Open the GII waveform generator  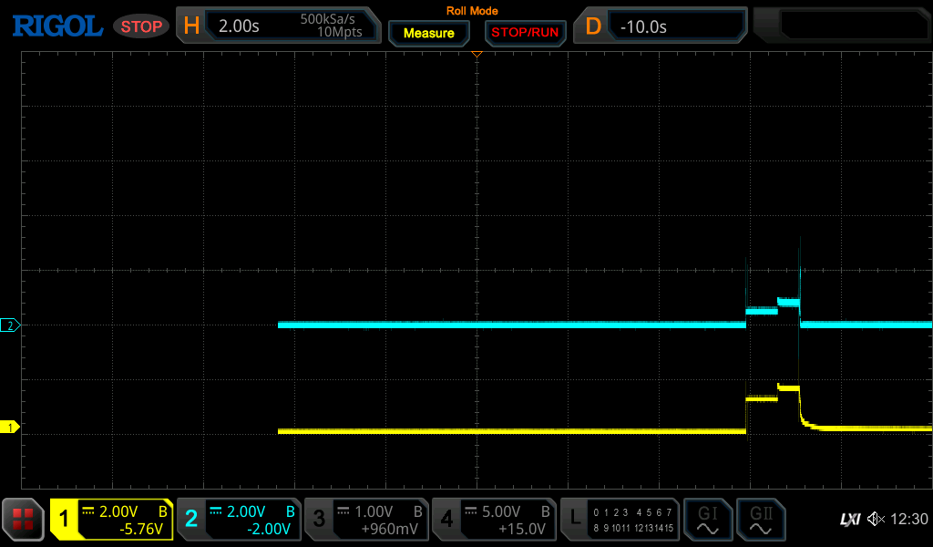(x=761, y=520)
